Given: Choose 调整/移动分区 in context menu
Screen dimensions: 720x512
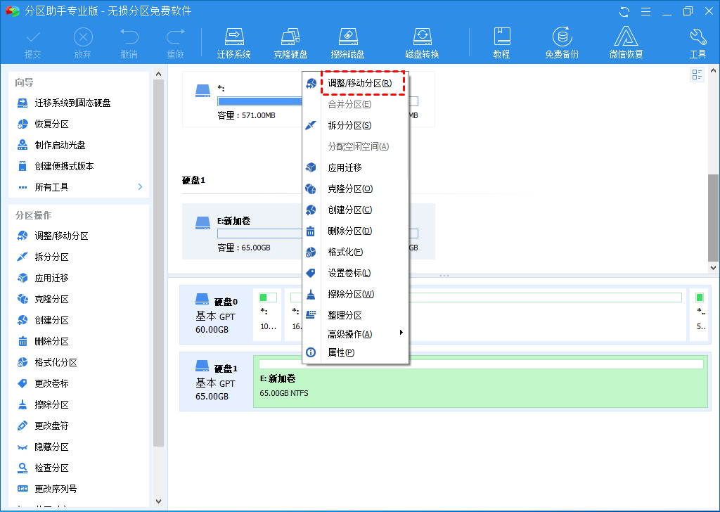Looking at the screenshot, I should pyautogui.click(x=360, y=83).
